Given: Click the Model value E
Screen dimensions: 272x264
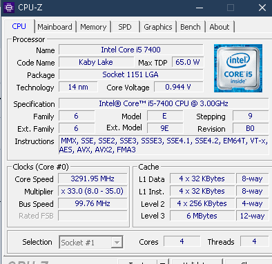Looking at the screenshot, I should pos(165,116).
